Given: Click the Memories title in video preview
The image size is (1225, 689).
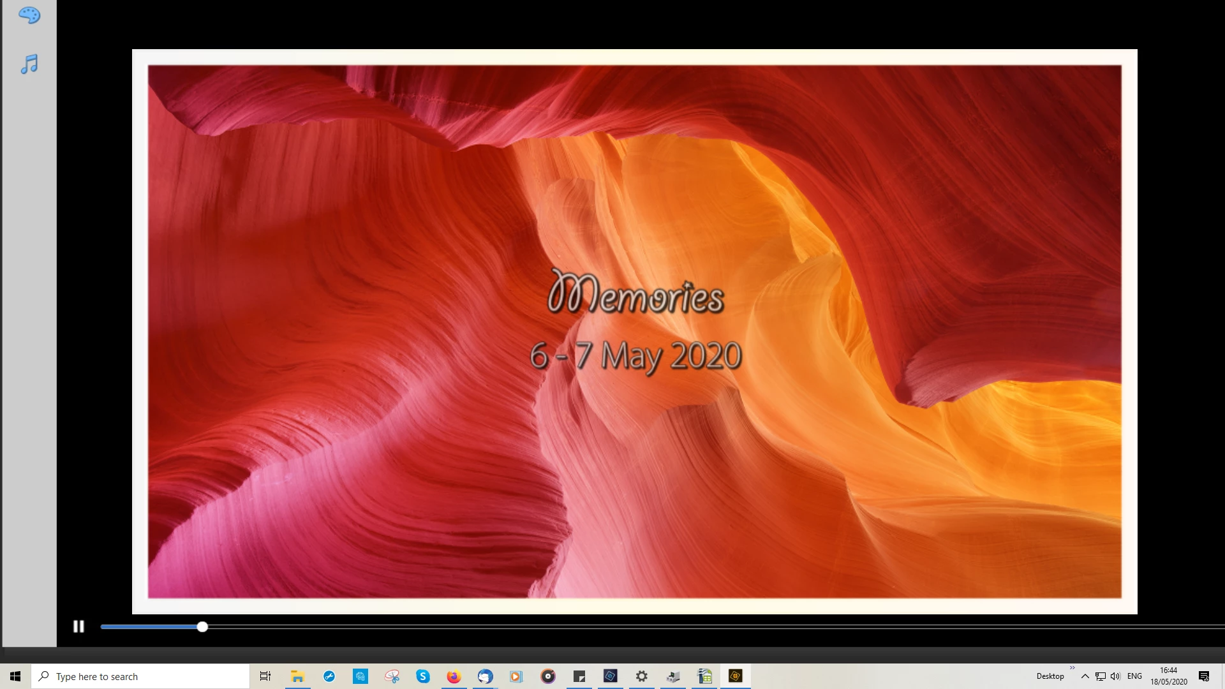Looking at the screenshot, I should (635, 294).
